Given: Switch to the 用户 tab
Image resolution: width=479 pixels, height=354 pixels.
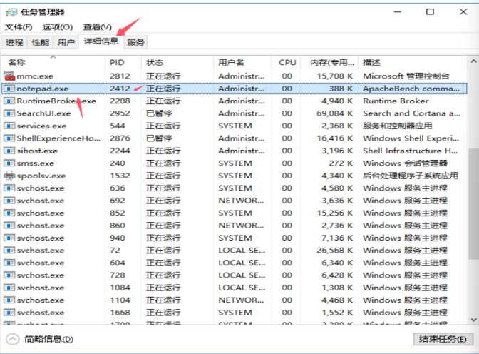Looking at the screenshot, I should click(66, 42).
